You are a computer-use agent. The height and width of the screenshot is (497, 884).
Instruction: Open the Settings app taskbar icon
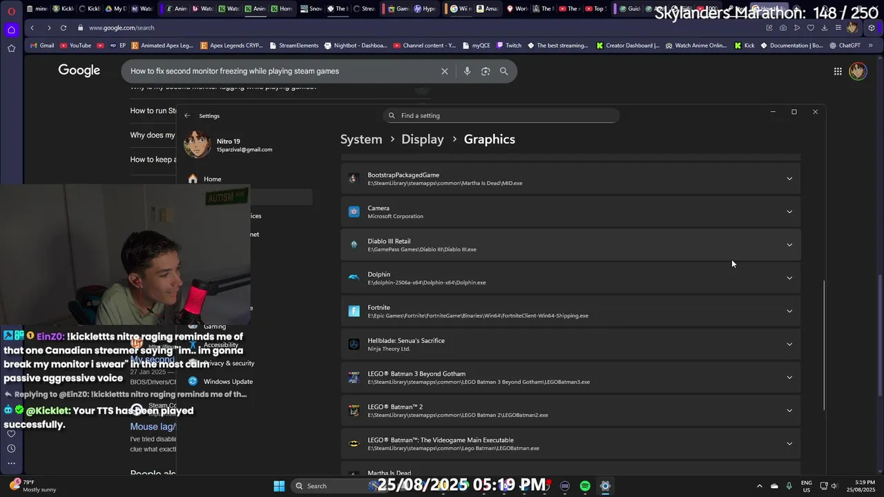(605, 486)
